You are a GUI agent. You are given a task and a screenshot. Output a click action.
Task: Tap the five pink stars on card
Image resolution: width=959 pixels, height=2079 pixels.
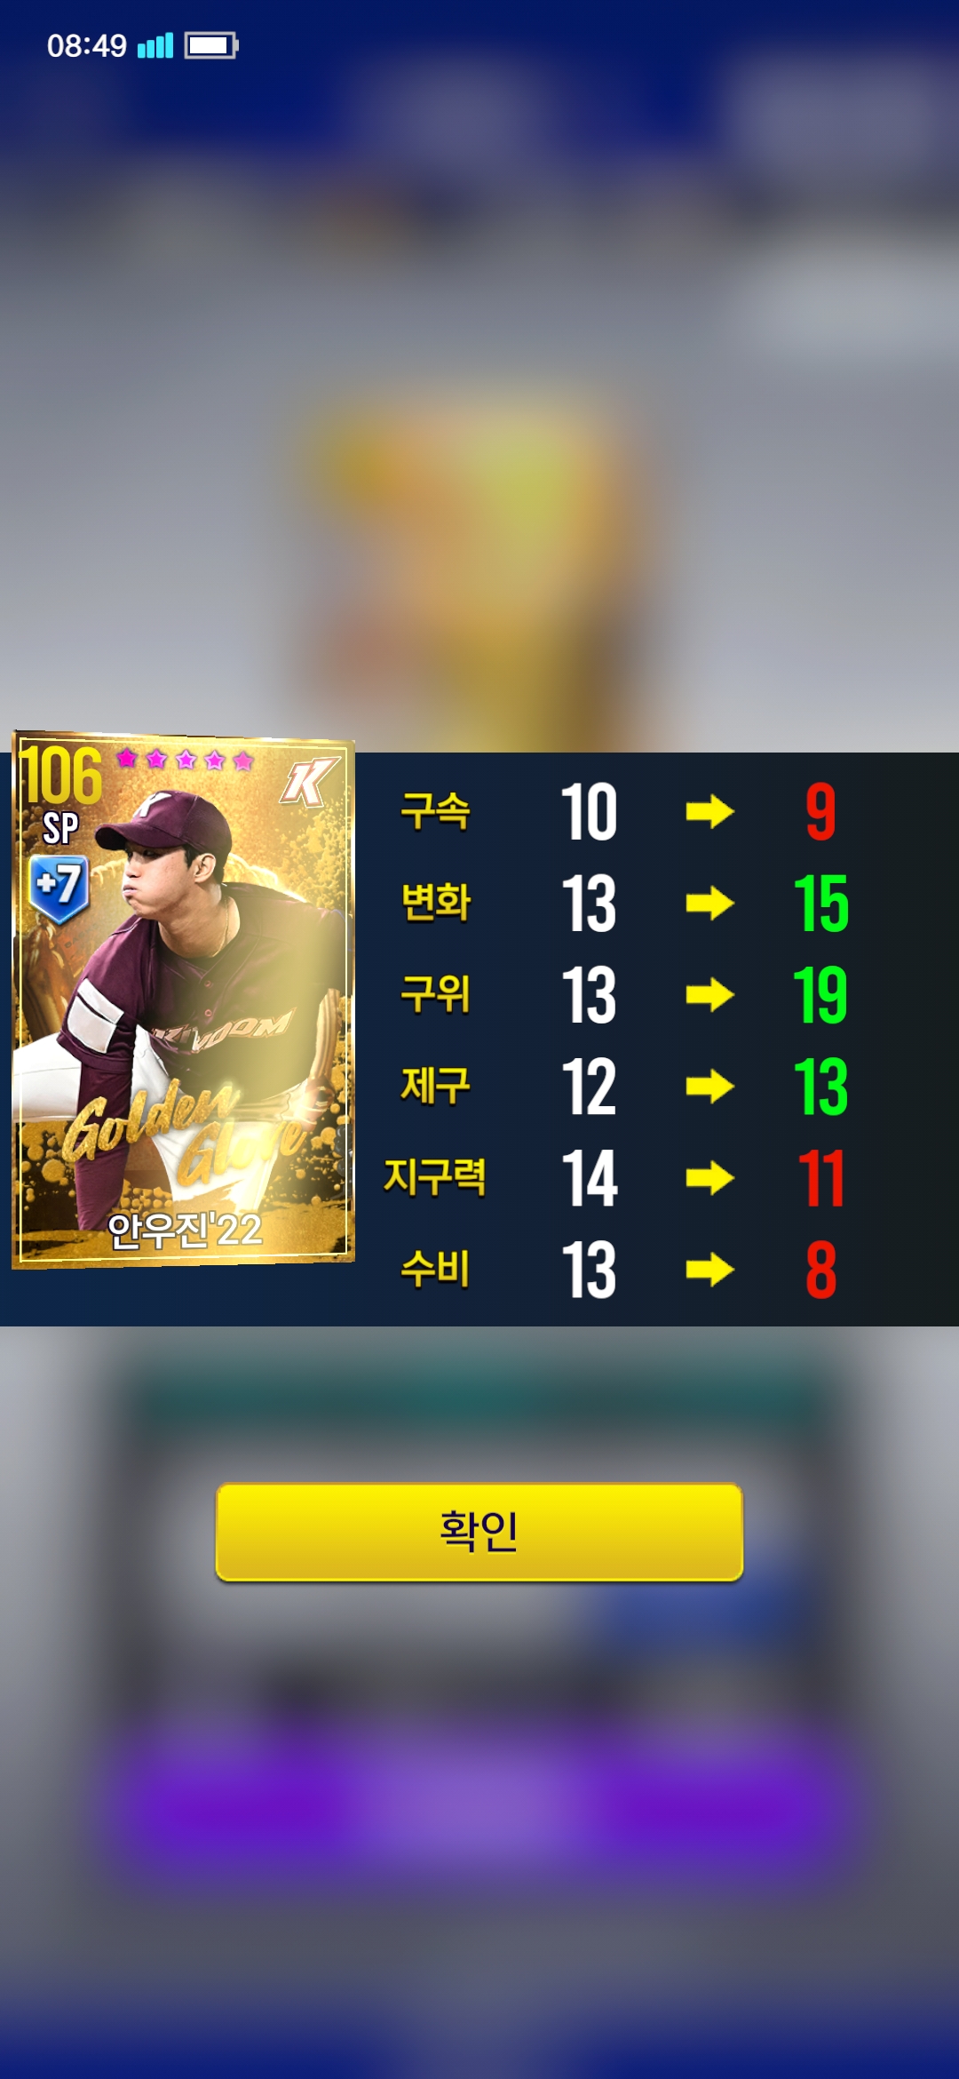[x=186, y=760]
